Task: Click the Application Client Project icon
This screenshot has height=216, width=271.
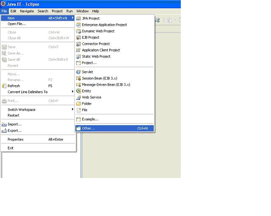Action: point(78,50)
